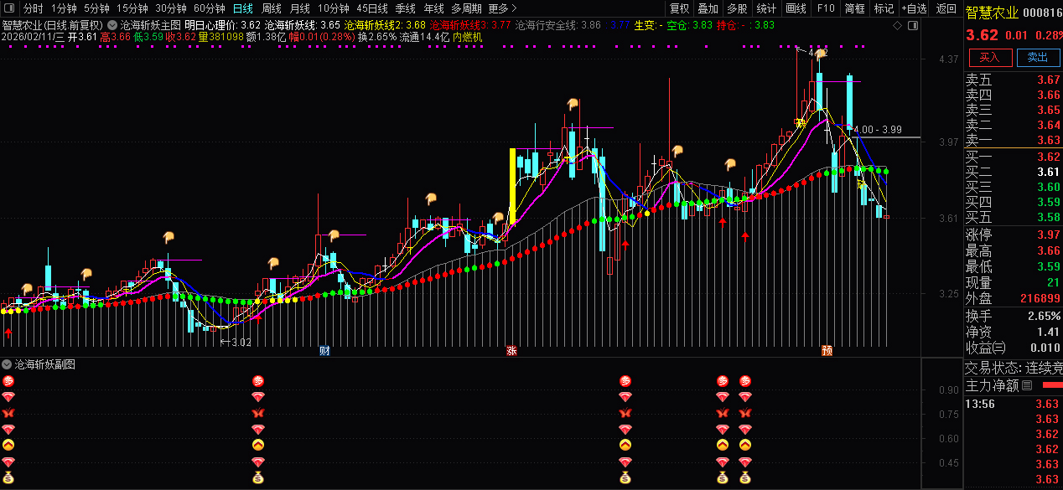Click the leftmost money bag icon in sub-chart

[x=8, y=477]
